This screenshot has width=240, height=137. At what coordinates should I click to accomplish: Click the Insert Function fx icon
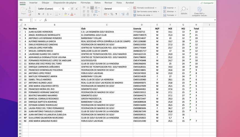[46, 20]
